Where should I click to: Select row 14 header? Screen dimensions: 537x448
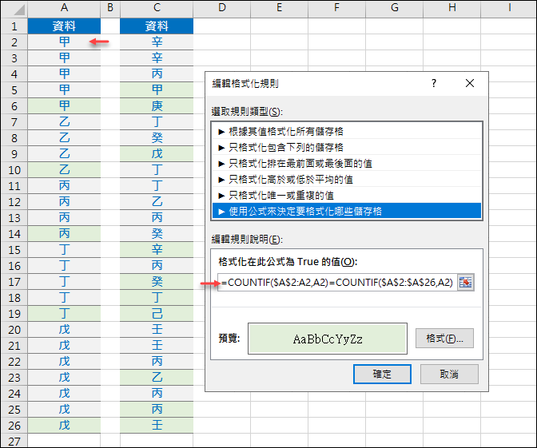tap(14, 234)
